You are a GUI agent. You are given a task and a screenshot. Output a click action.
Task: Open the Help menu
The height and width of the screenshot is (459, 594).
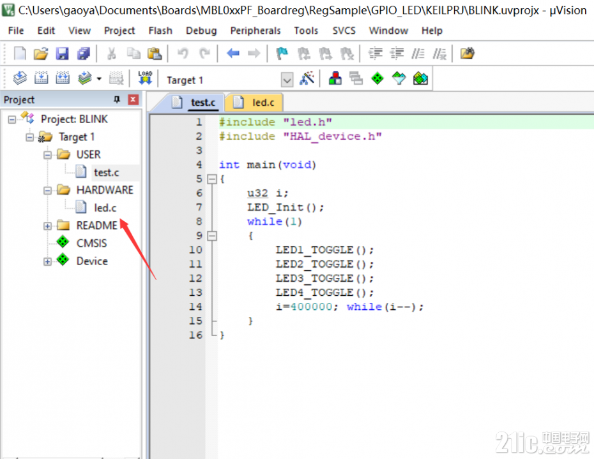pyautogui.click(x=432, y=31)
